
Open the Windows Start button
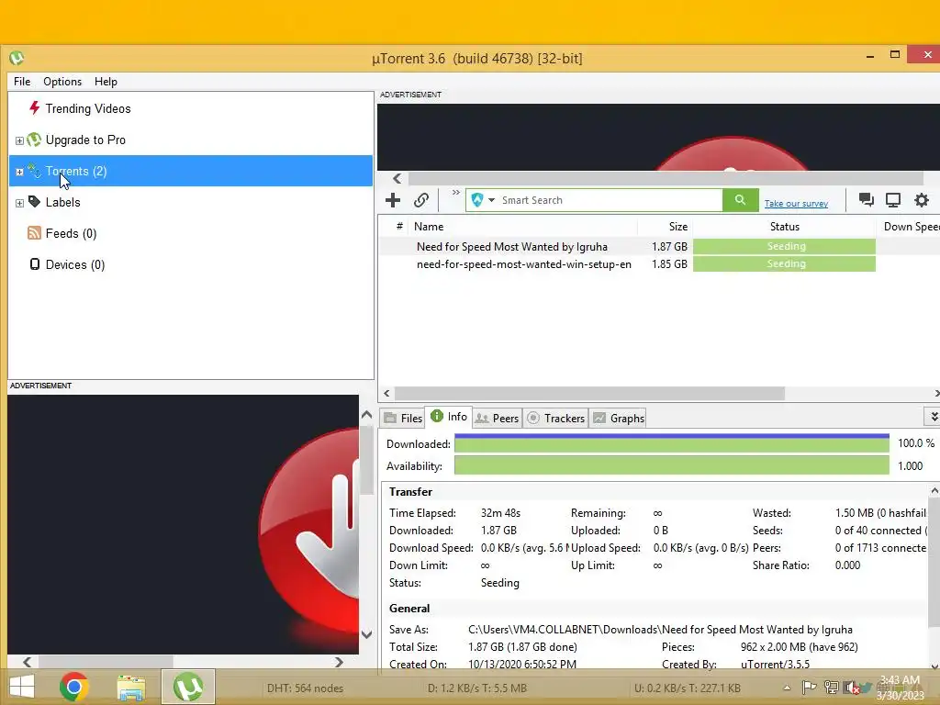(22, 687)
